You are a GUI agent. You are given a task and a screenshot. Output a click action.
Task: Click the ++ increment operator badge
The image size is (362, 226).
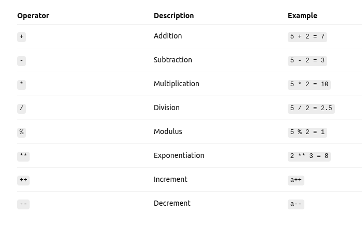pos(23,180)
